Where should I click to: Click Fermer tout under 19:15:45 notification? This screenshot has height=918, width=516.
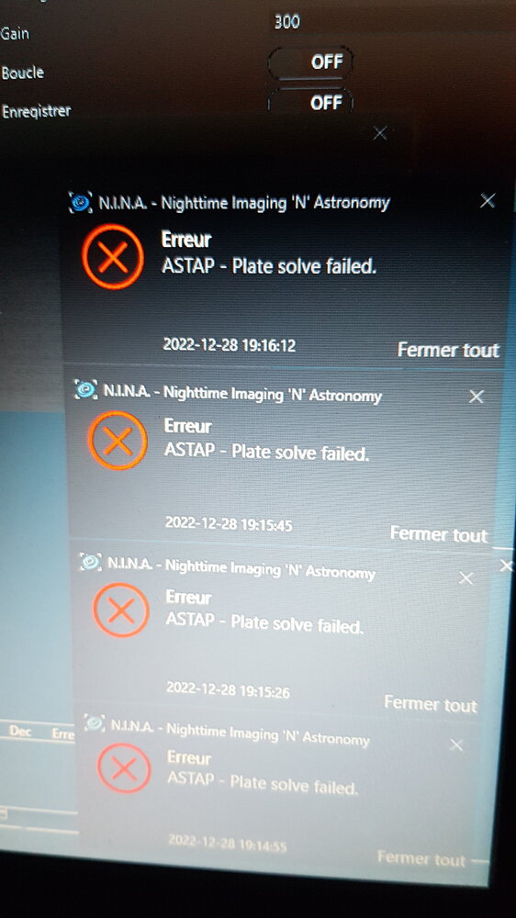439,534
